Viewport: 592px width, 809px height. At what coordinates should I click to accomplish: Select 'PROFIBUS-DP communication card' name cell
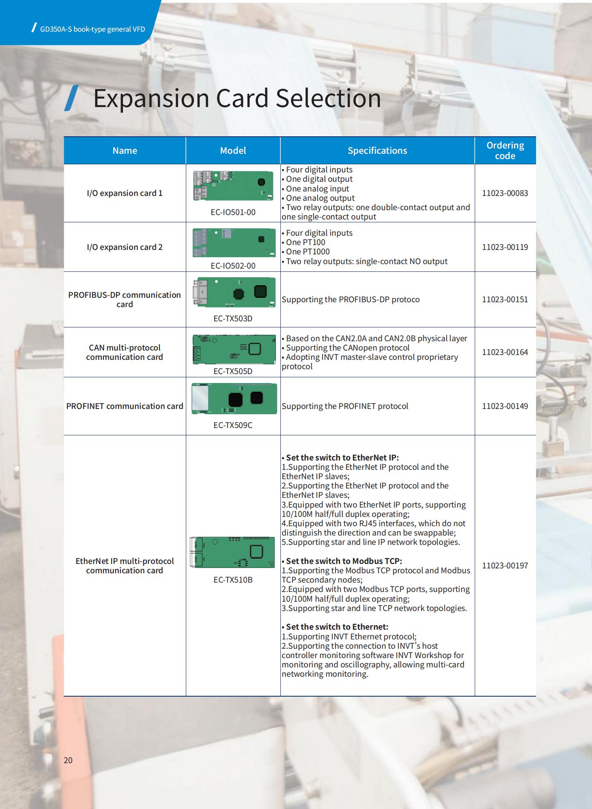point(125,299)
